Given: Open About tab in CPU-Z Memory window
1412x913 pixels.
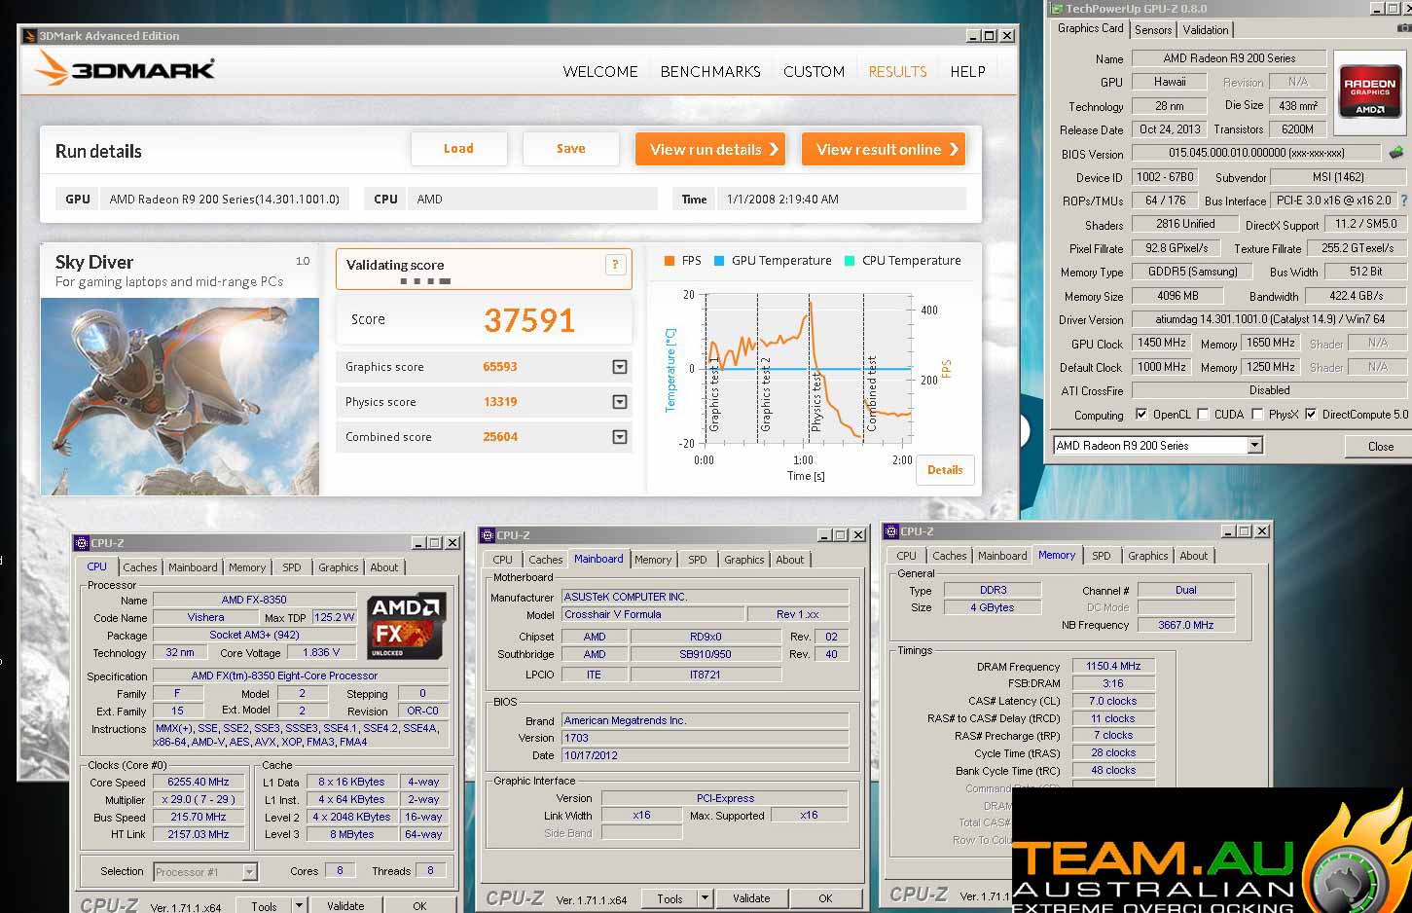Looking at the screenshot, I should 1194,556.
